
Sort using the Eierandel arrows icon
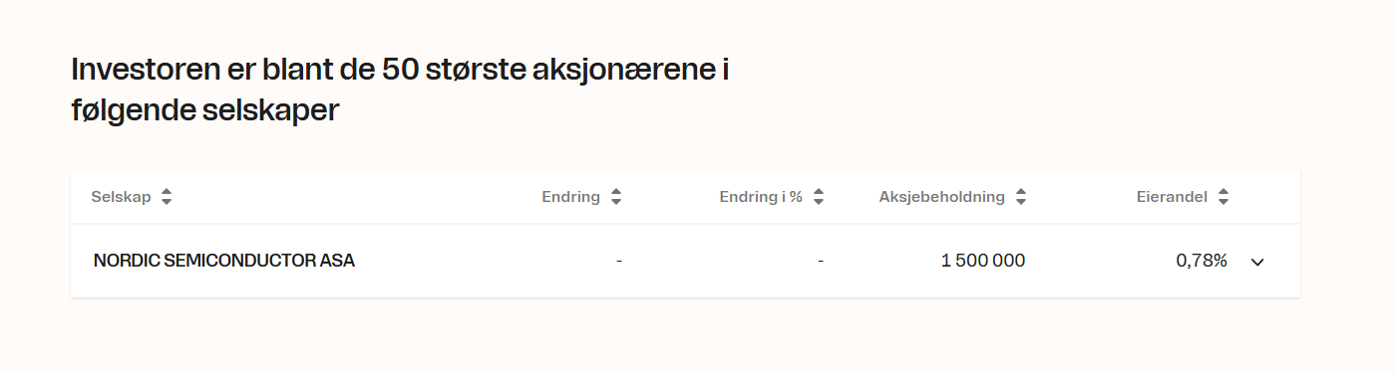1223,197
